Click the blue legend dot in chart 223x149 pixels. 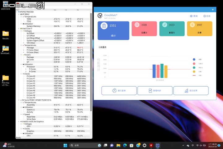click(194, 60)
